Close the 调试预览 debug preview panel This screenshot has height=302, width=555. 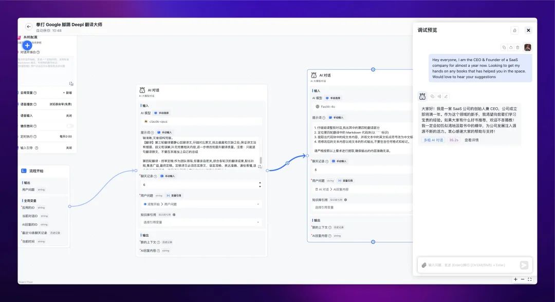coord(528,30)
